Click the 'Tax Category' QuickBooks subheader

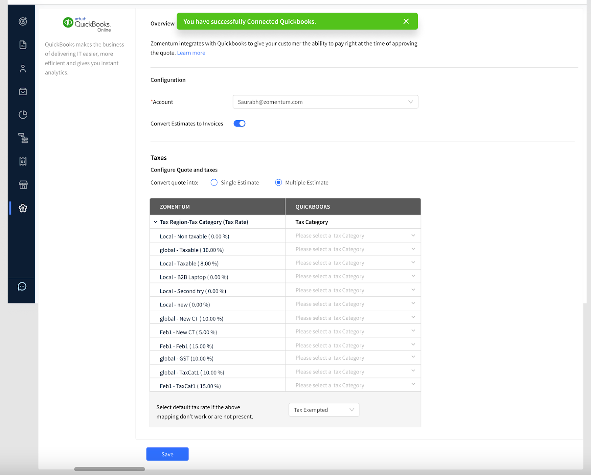pos(312,222)
